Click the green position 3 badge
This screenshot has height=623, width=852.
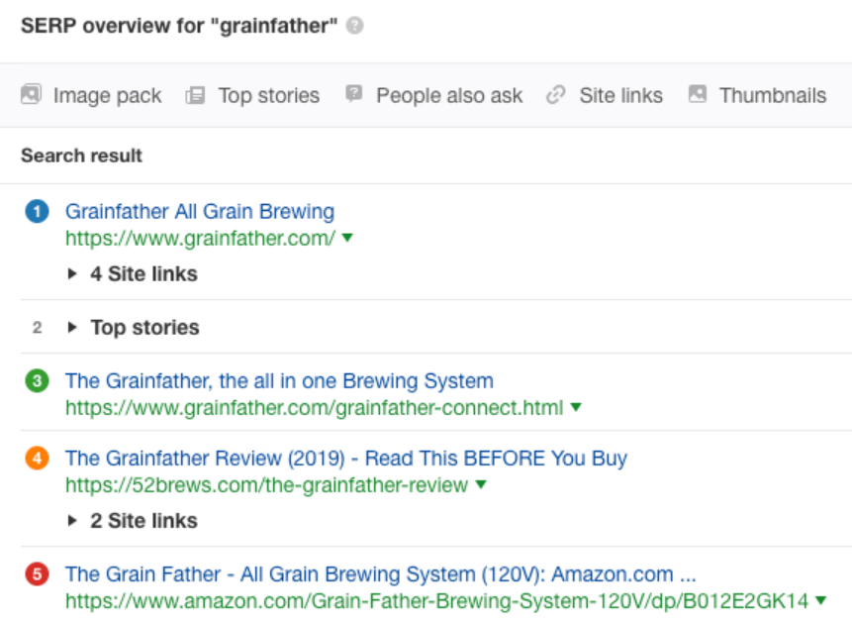point(37,381)
